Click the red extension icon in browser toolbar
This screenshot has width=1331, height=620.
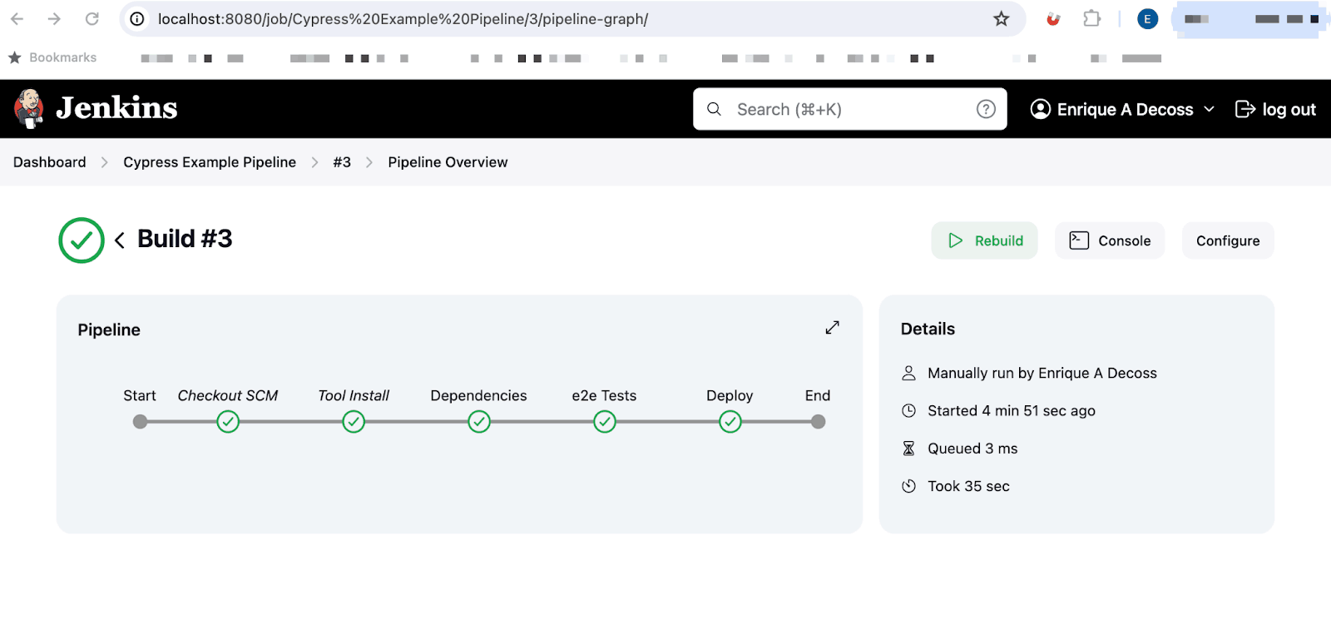click(1053, 18)
